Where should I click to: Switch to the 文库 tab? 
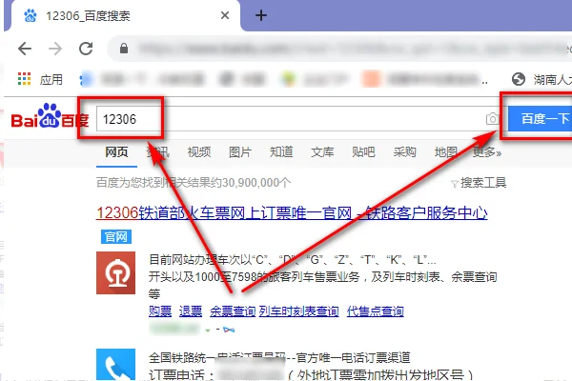coord(322,151)
